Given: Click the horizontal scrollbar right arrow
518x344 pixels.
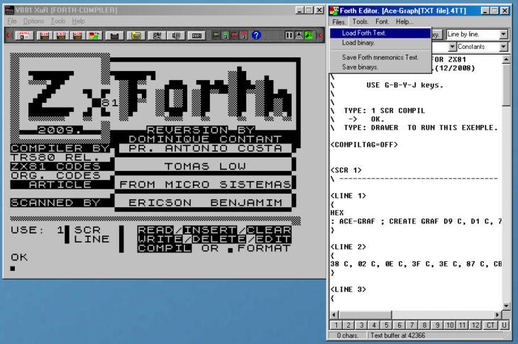Looking at the screenshot, I should pos(497,315).
